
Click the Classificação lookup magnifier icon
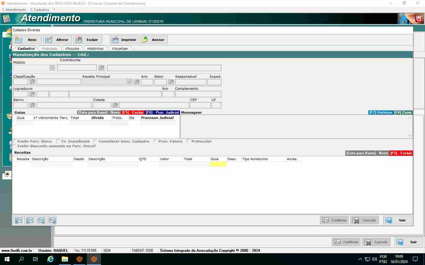(x=32, y=82)
